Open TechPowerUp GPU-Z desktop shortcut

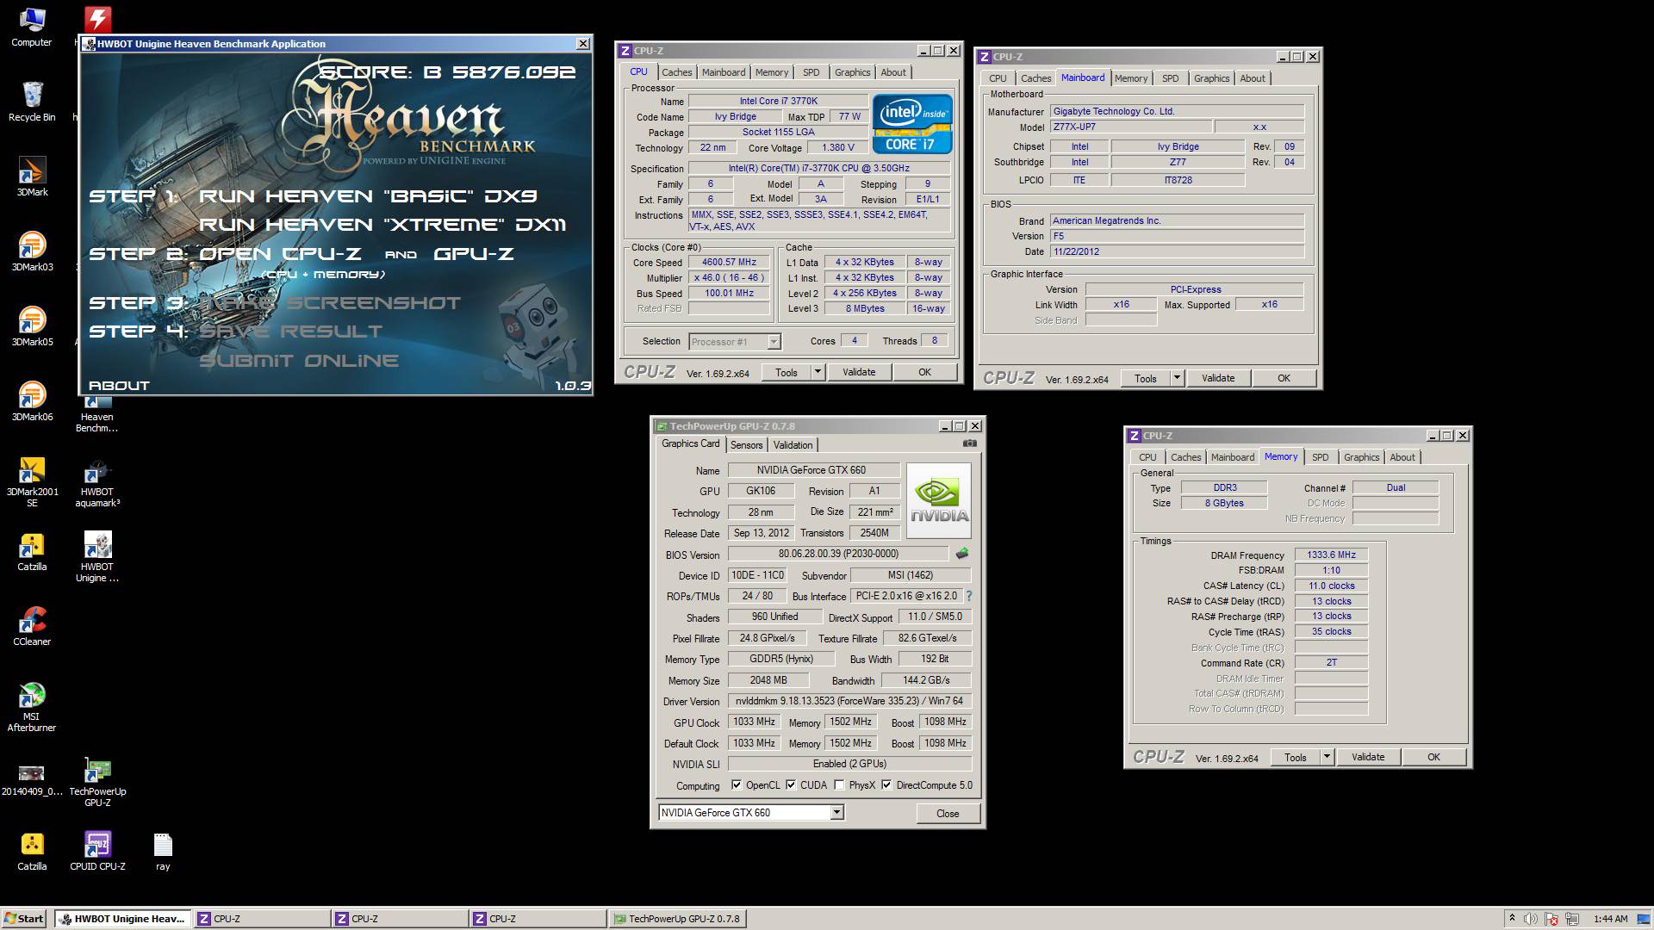pyautogui.click(x=97, y=781)
